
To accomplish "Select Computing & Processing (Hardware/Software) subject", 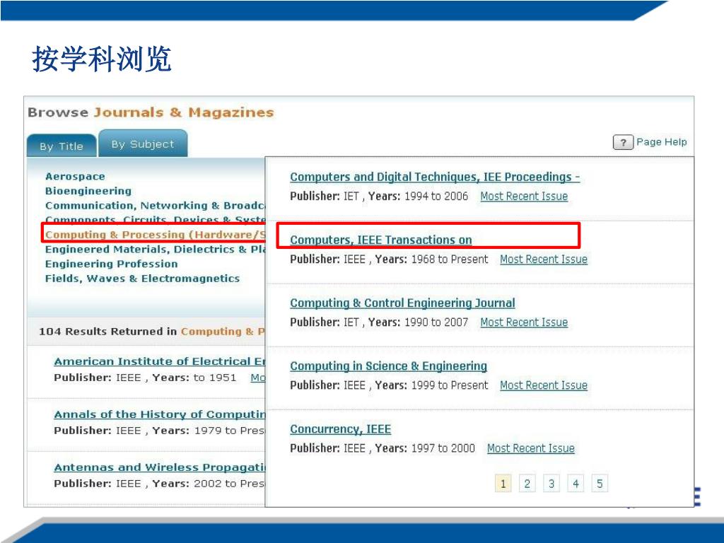I will point(155,235).
